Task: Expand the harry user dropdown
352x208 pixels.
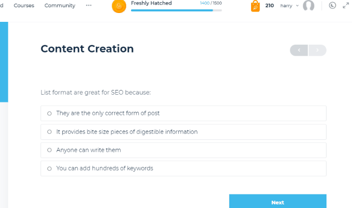Action: coord(289,6)
